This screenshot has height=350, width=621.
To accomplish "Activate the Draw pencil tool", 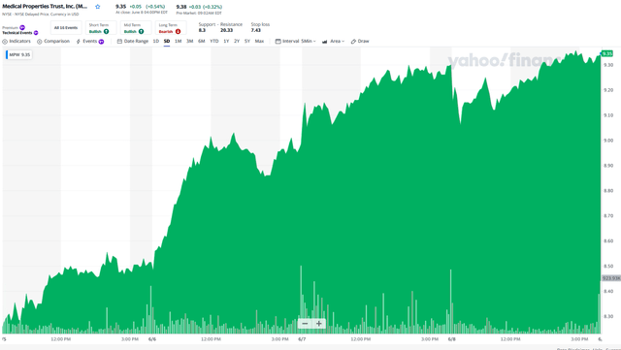I will 360,41.
